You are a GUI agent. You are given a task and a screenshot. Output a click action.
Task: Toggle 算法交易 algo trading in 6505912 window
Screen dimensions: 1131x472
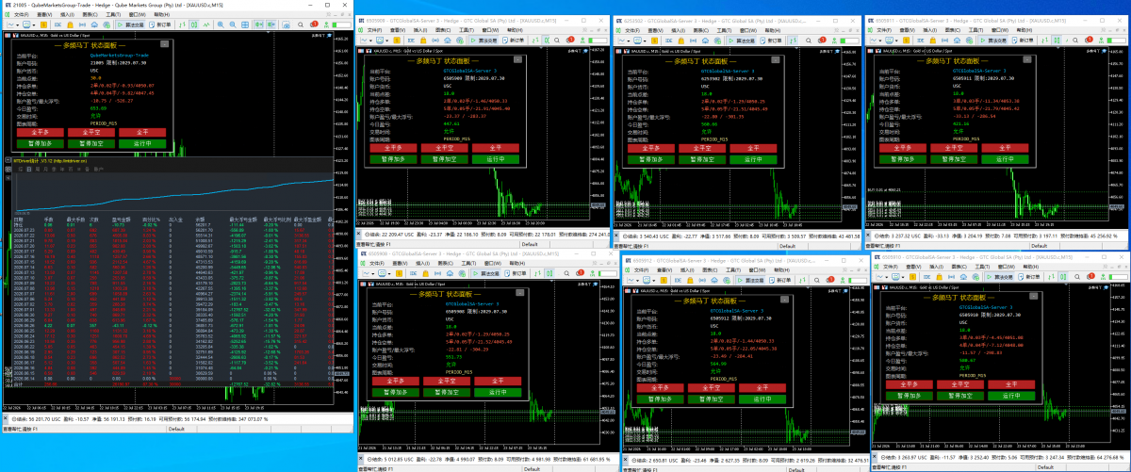751,279
